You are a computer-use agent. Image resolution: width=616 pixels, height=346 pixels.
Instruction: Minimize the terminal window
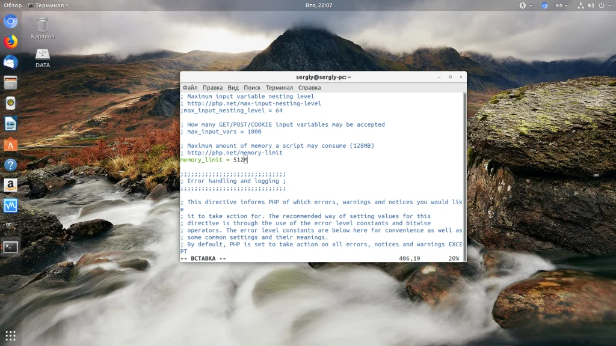pos(439,77)
